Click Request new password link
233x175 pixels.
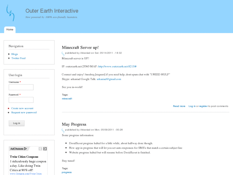coord(24,112)
